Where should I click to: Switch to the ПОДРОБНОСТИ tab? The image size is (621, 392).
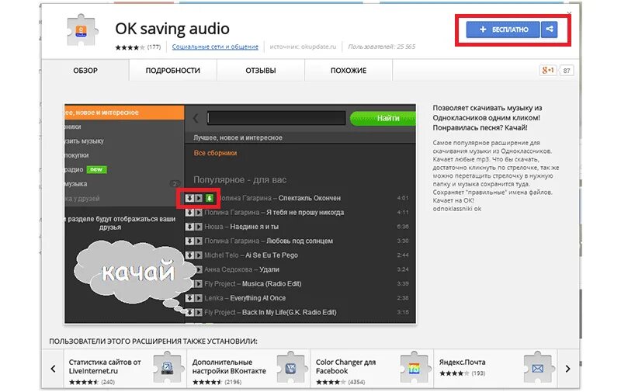pos(172,71)
